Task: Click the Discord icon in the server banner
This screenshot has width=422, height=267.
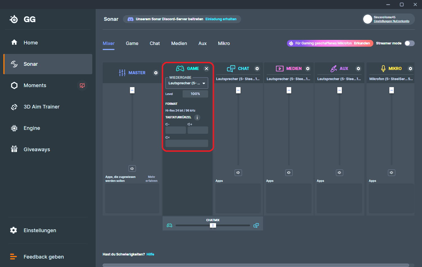Action: click(x=131, y=19)
